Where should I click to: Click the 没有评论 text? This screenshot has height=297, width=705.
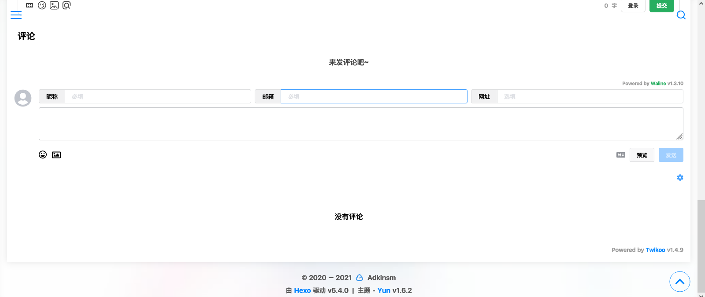pyautogui.click(x=349, y=216)
